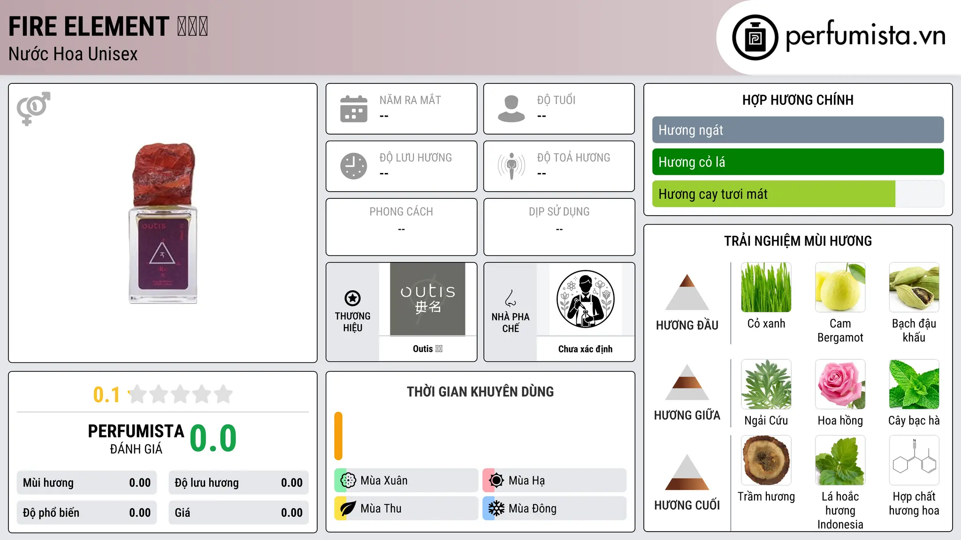Image resolution: width=961 pixels, height=540 pixels.
Task: Click the Hương đầu pyramid icon
Action: tap(687, 292)
